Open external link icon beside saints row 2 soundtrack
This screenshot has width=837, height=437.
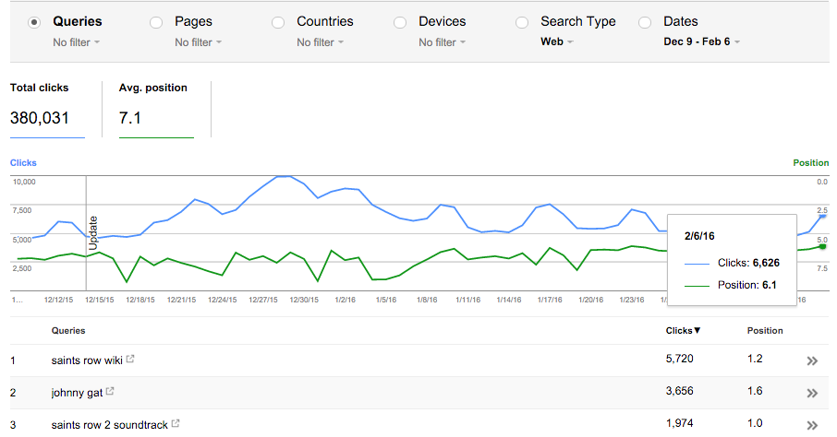176,424
